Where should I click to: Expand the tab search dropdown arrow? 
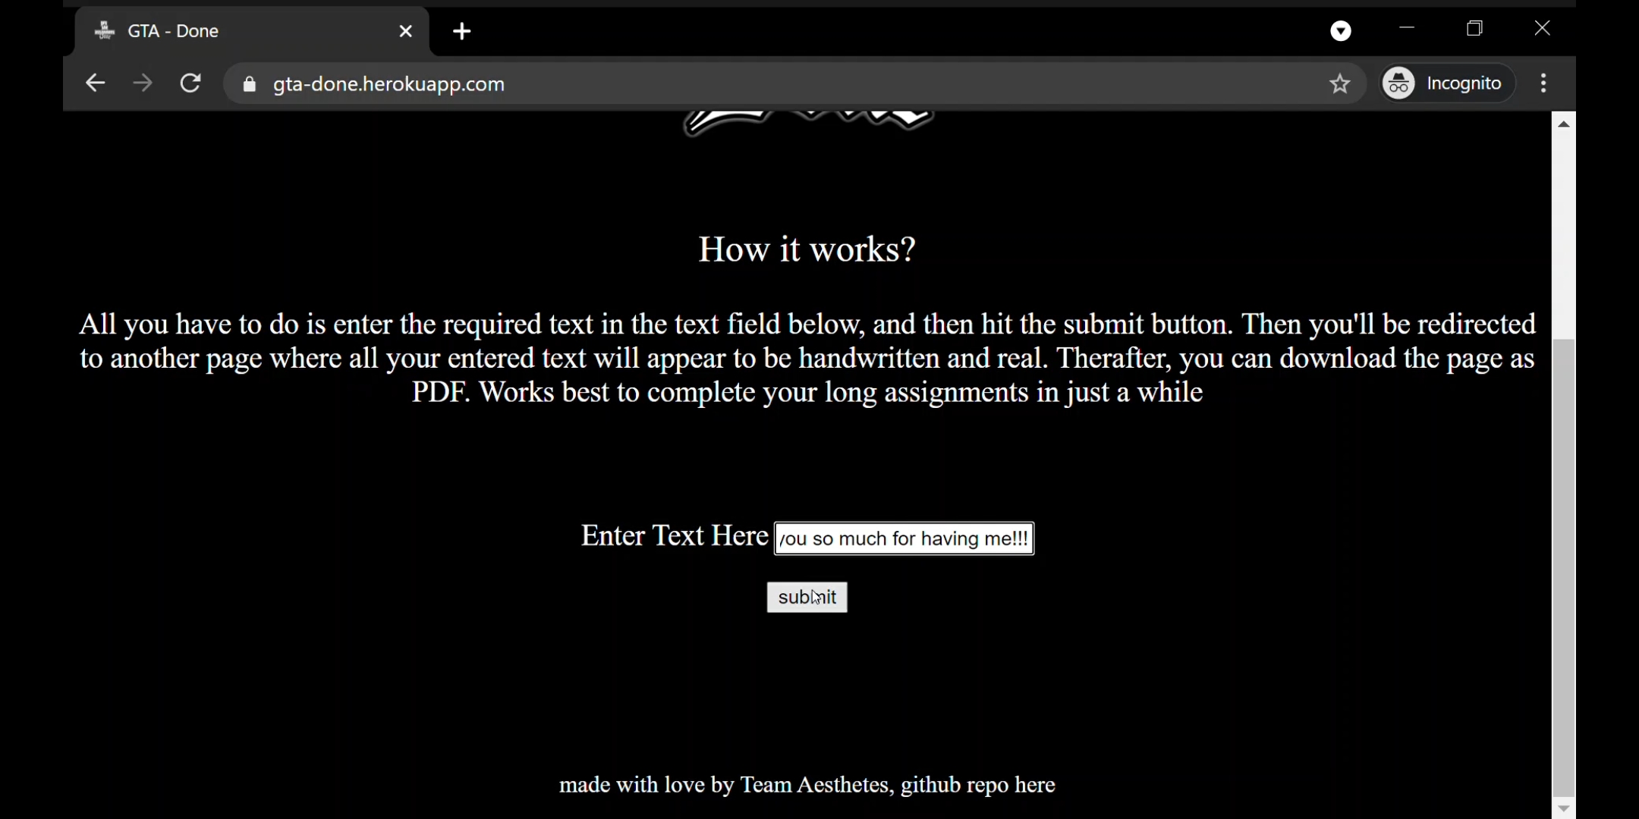[x=1341, y=32]
